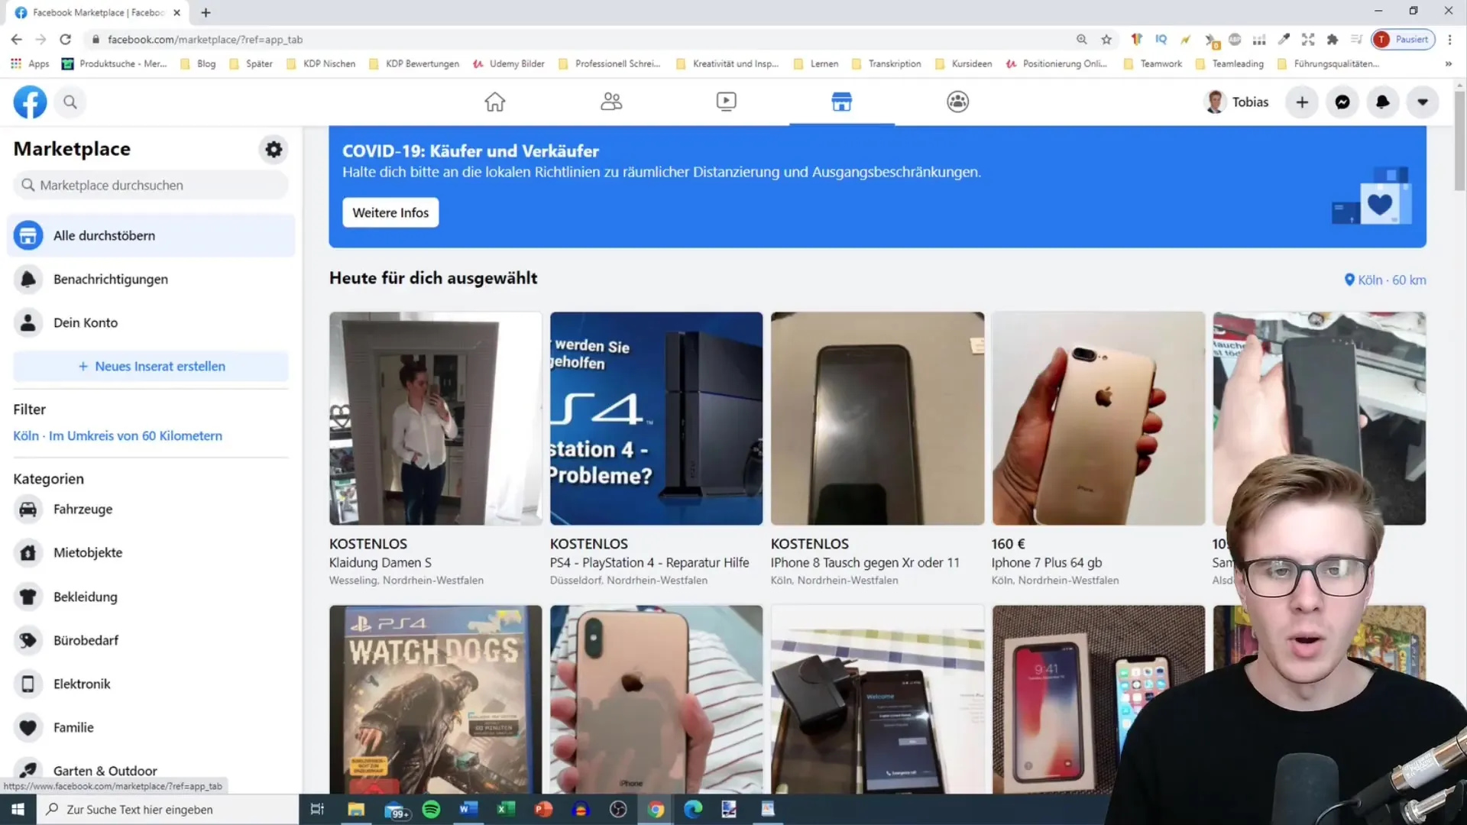
Task: Select the Marketplace storefront tab icon
Action: point(841,102)
